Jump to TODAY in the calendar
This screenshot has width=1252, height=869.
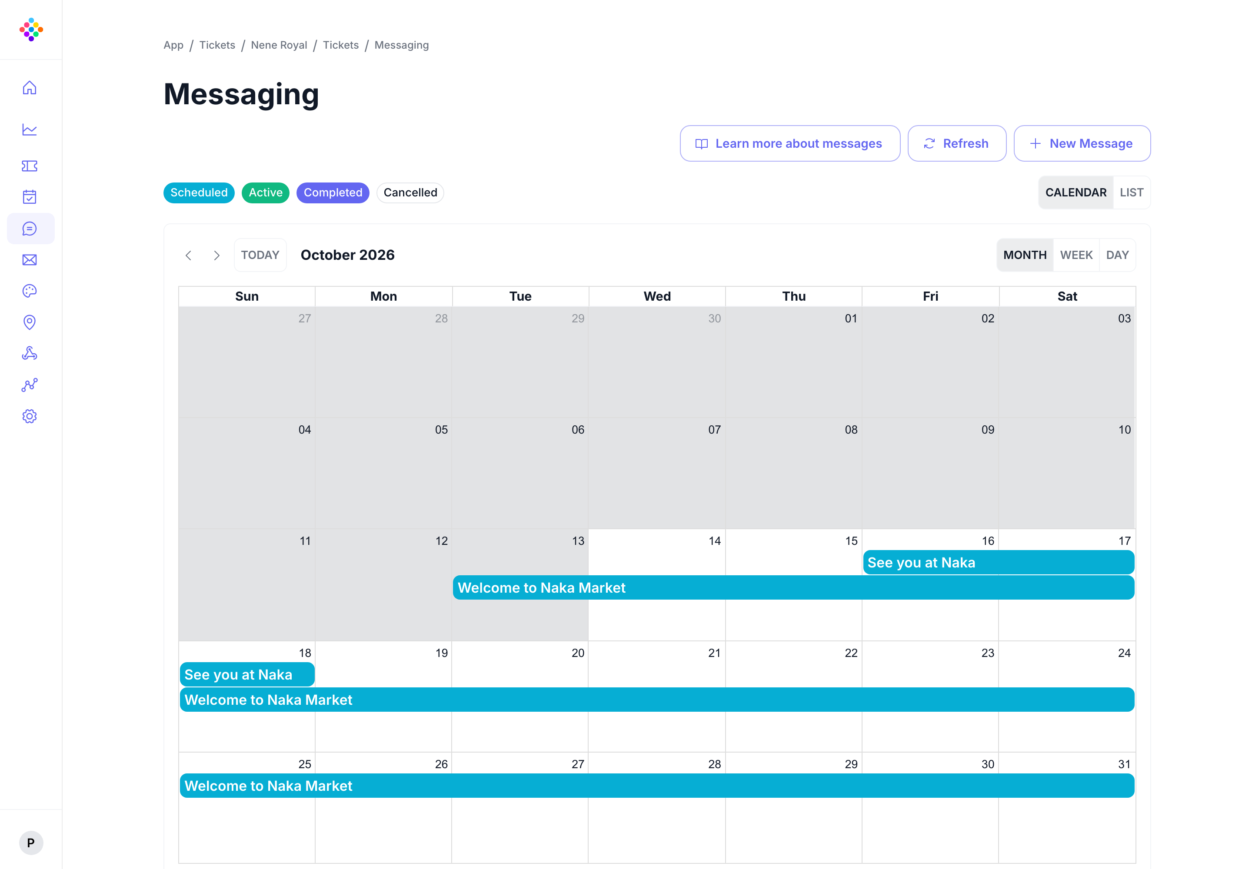click(260, 255)
